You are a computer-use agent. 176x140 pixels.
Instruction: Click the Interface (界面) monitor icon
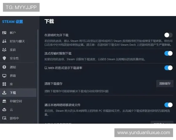pyautogui.click(x=4, y=76)
